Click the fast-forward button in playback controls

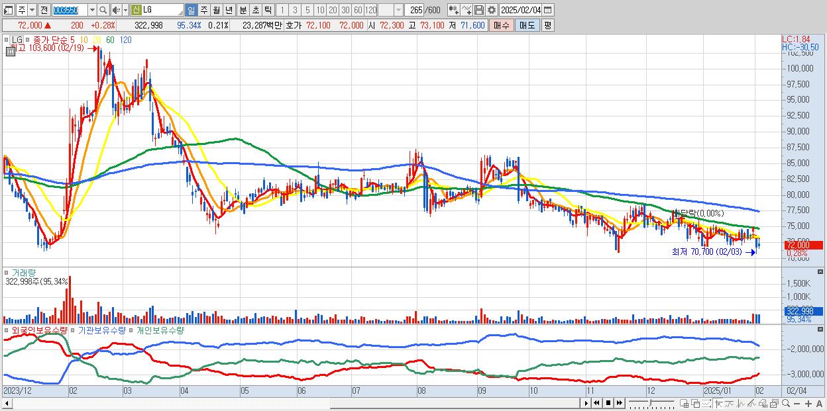(620, 403)
